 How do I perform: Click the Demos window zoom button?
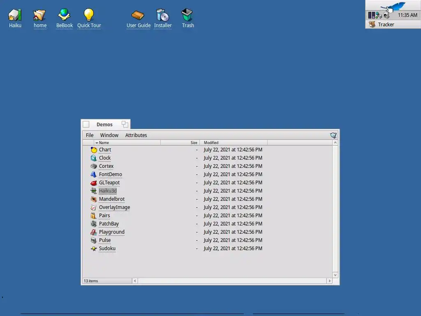coord(125,124)
